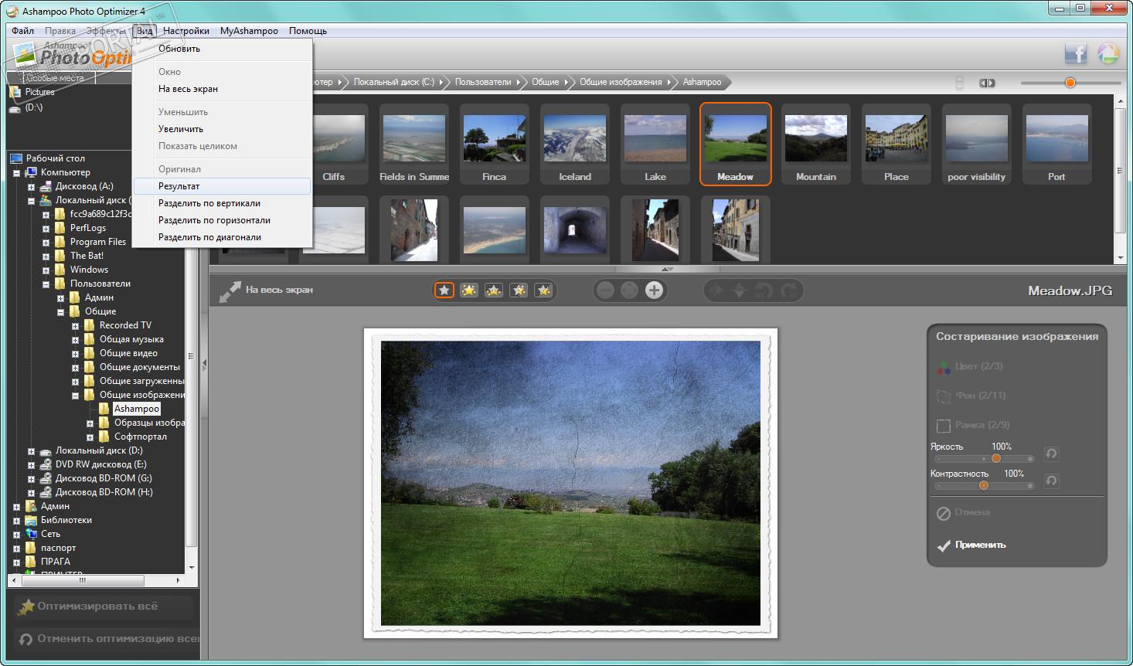
Task: Click the Рамка (2/9) frame option
Action: coord(973,425)
